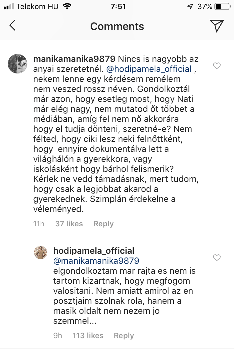Open hodipamela_official's profile picture
The width and height of the screenshot is (240, 350).
(40, 252)
